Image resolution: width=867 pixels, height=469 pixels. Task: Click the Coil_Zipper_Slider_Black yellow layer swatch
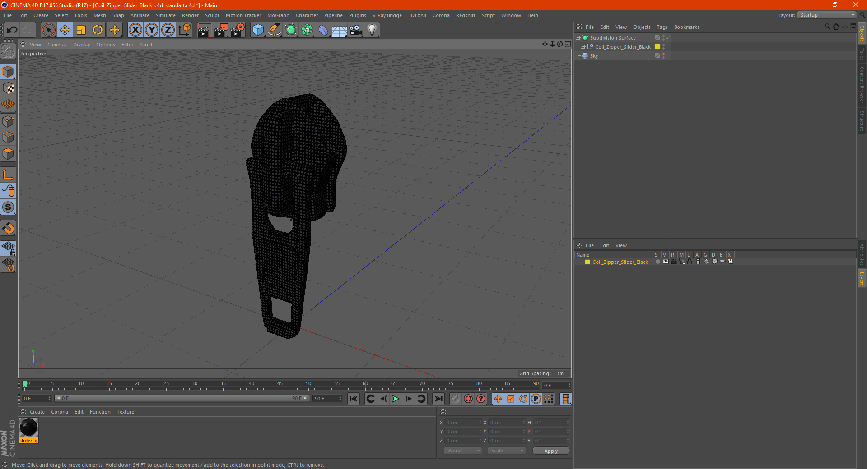(657, 47)
